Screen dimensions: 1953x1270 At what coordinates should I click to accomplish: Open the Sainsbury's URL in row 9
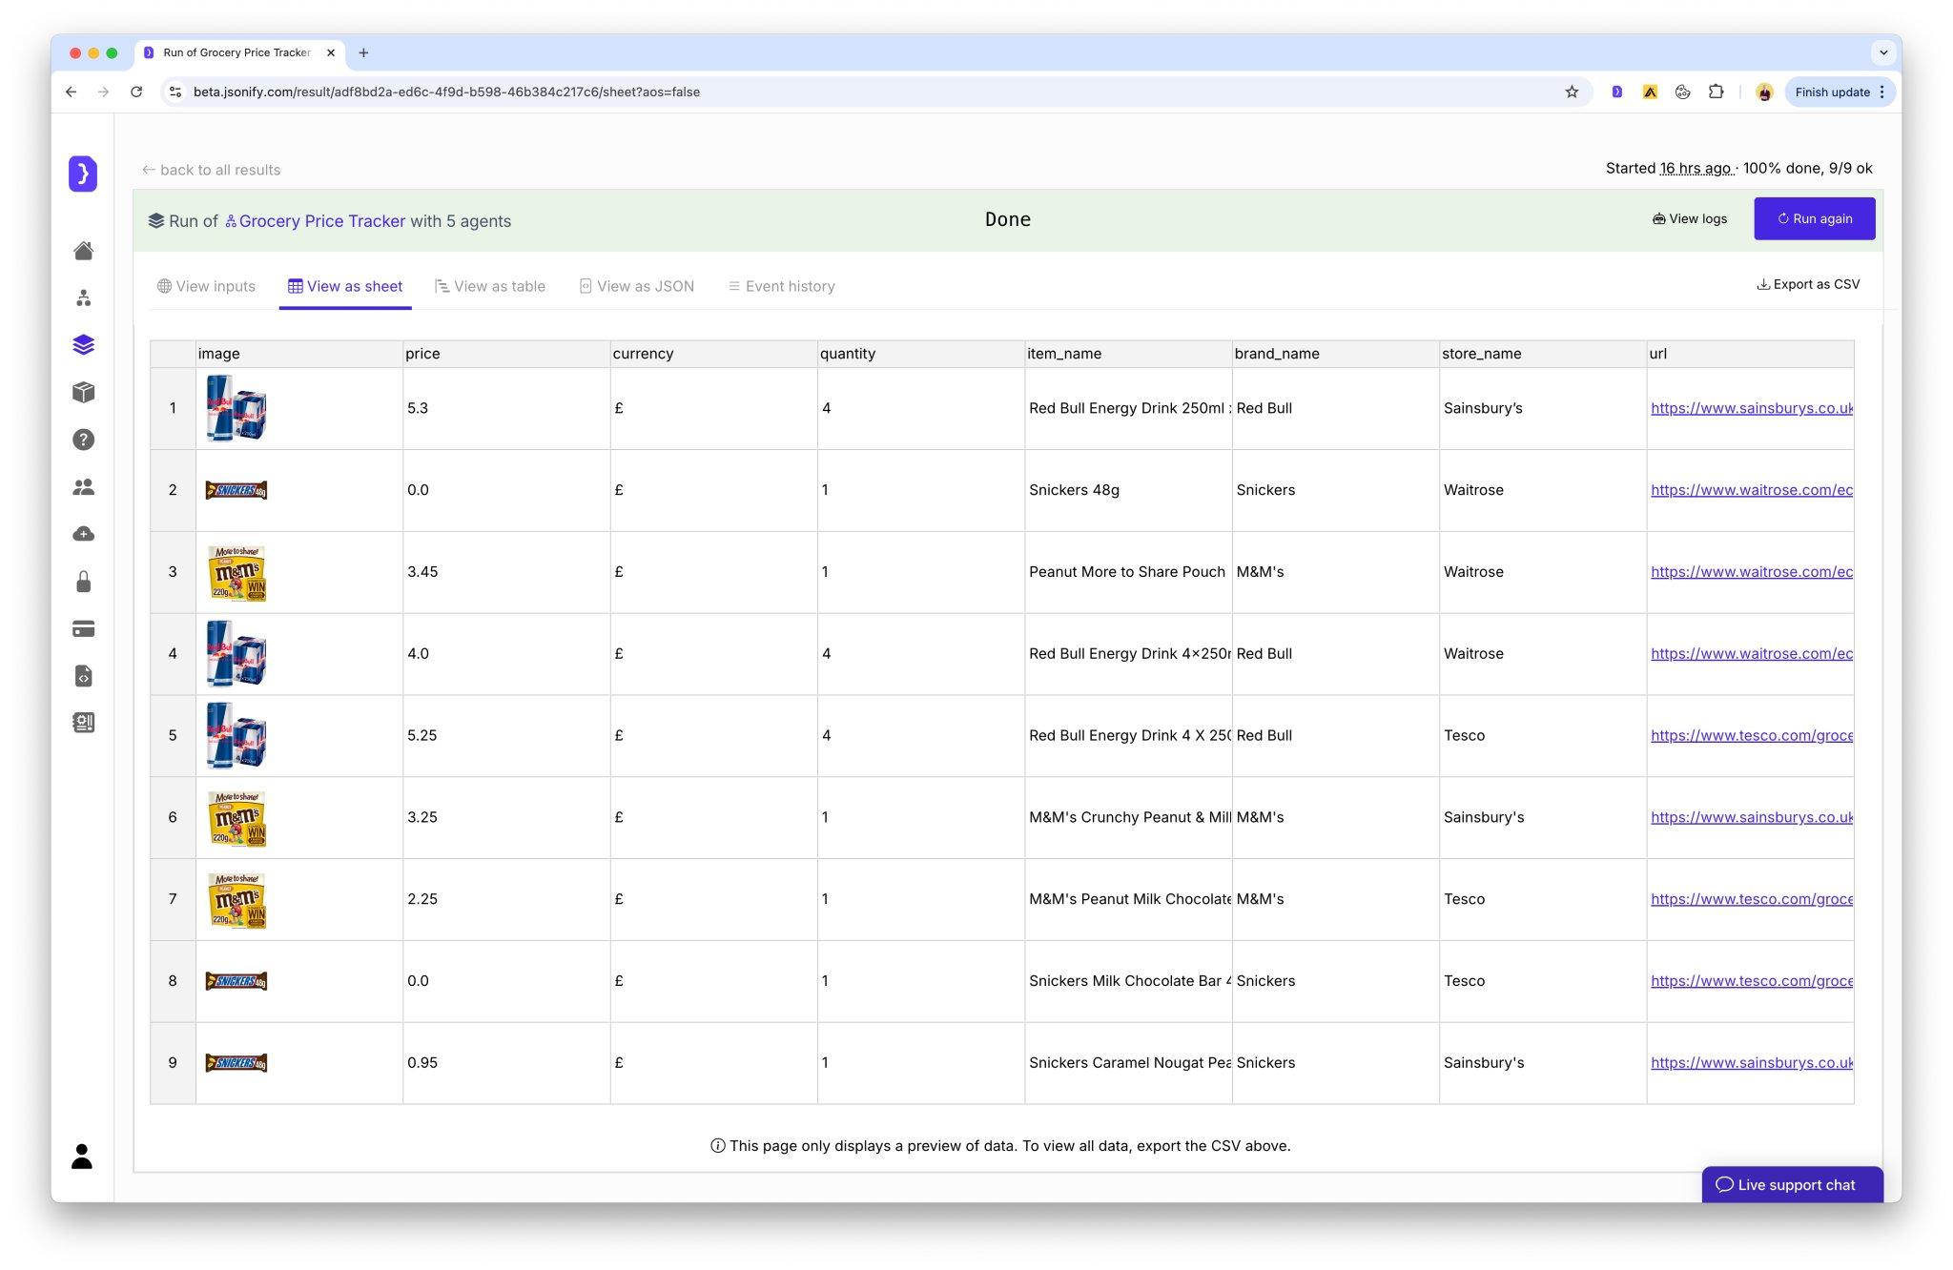coord(1752,1062)
